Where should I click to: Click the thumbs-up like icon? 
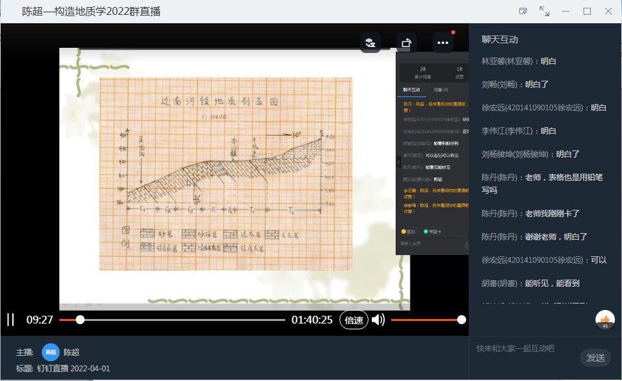[x=605, y=319]
